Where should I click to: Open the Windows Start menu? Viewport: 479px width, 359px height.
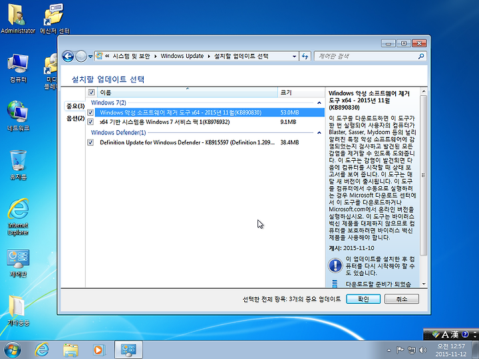[x=13, y=350]
